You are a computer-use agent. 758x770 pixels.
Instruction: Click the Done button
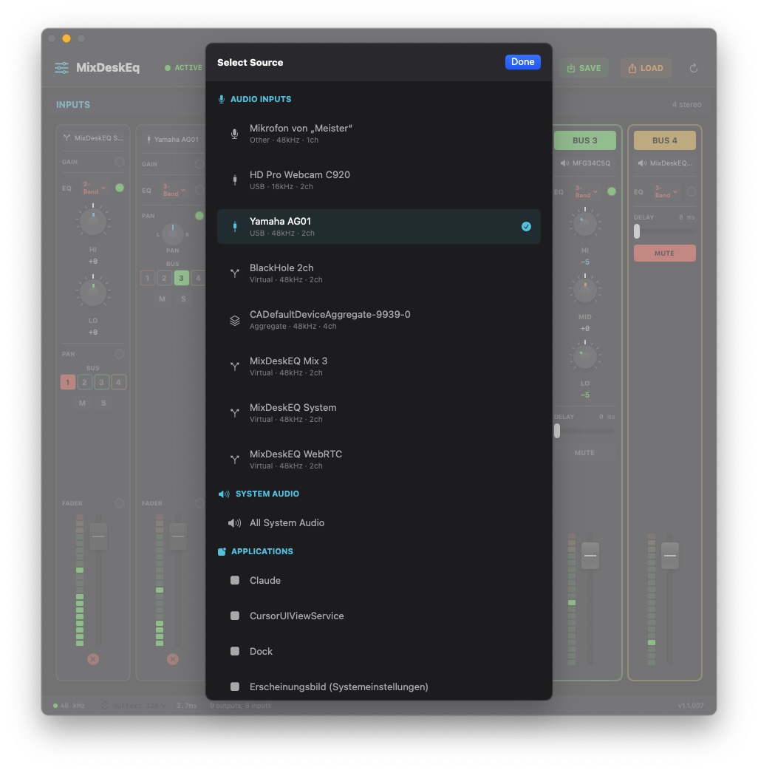[x=522, y=61]
